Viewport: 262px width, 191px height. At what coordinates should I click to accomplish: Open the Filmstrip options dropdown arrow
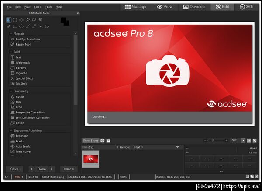(x=177, y=147)
